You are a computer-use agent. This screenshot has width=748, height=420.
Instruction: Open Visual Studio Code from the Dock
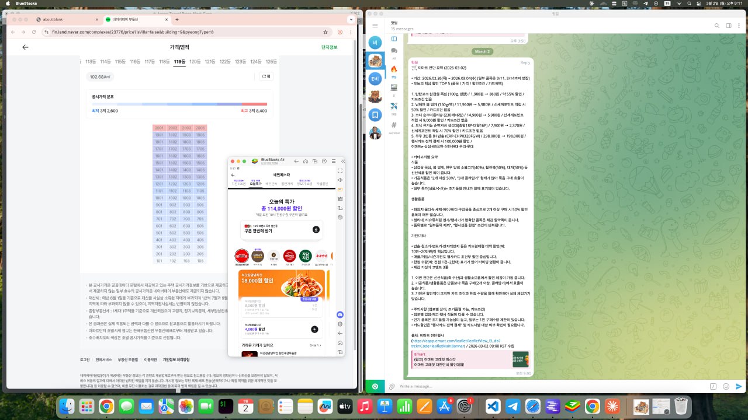point(493,406)
